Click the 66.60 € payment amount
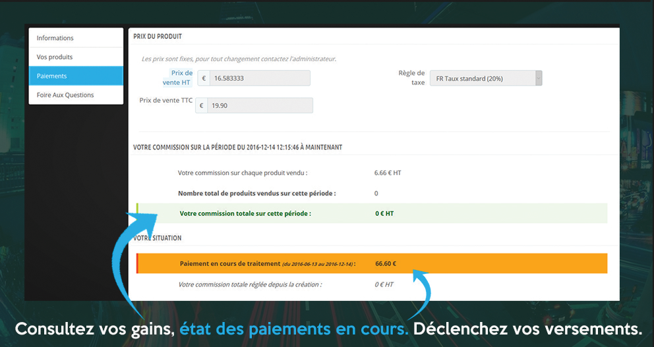The width and height of the screenshot is (654, 347). 386,263
